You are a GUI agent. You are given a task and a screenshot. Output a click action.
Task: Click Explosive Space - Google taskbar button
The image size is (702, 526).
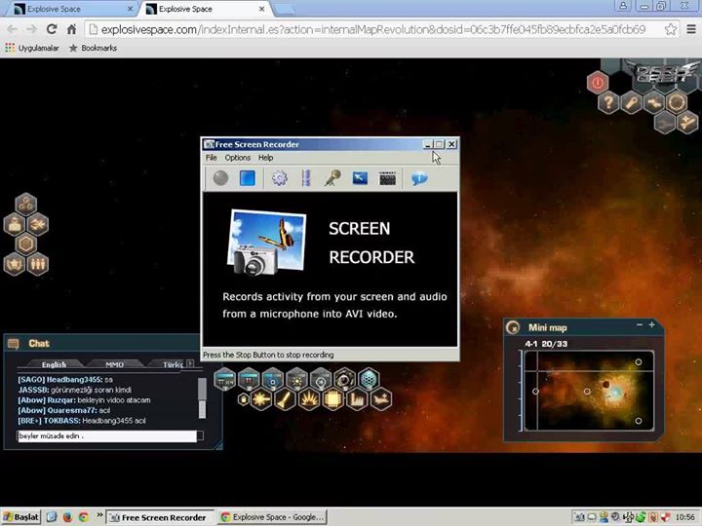coord(272,517)
